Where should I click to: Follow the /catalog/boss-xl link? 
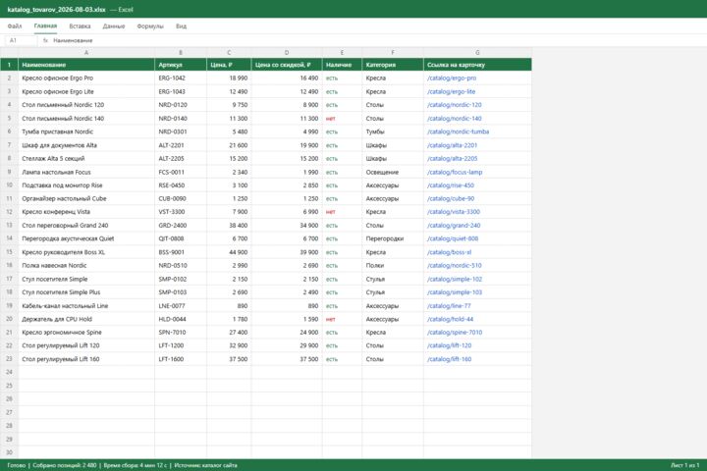[x=449, y=252]
